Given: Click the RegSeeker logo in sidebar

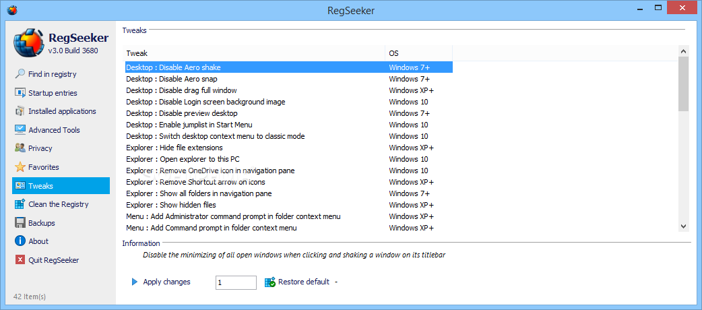Looking at the screenshot, I should tap(29, 43).
